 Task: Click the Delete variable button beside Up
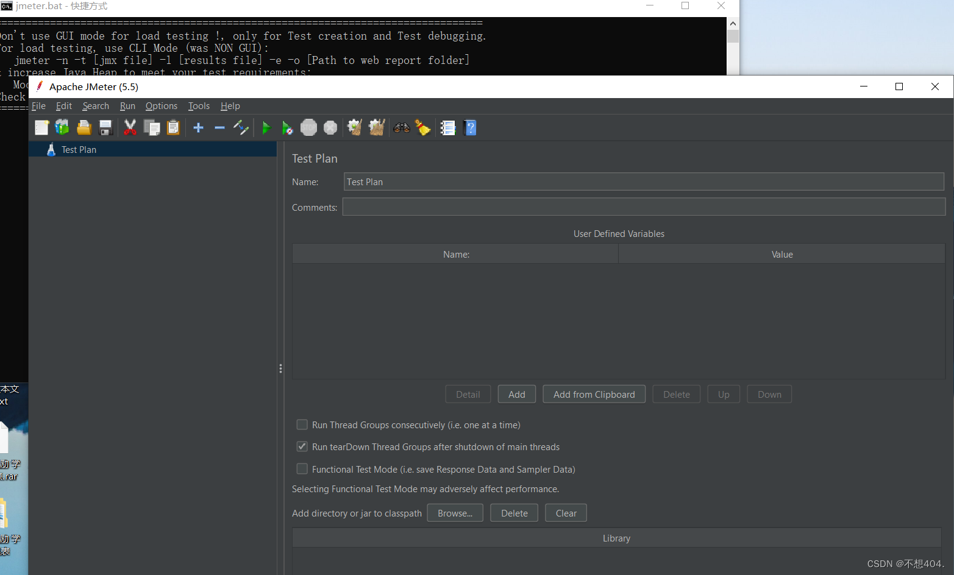coord(677,394)
